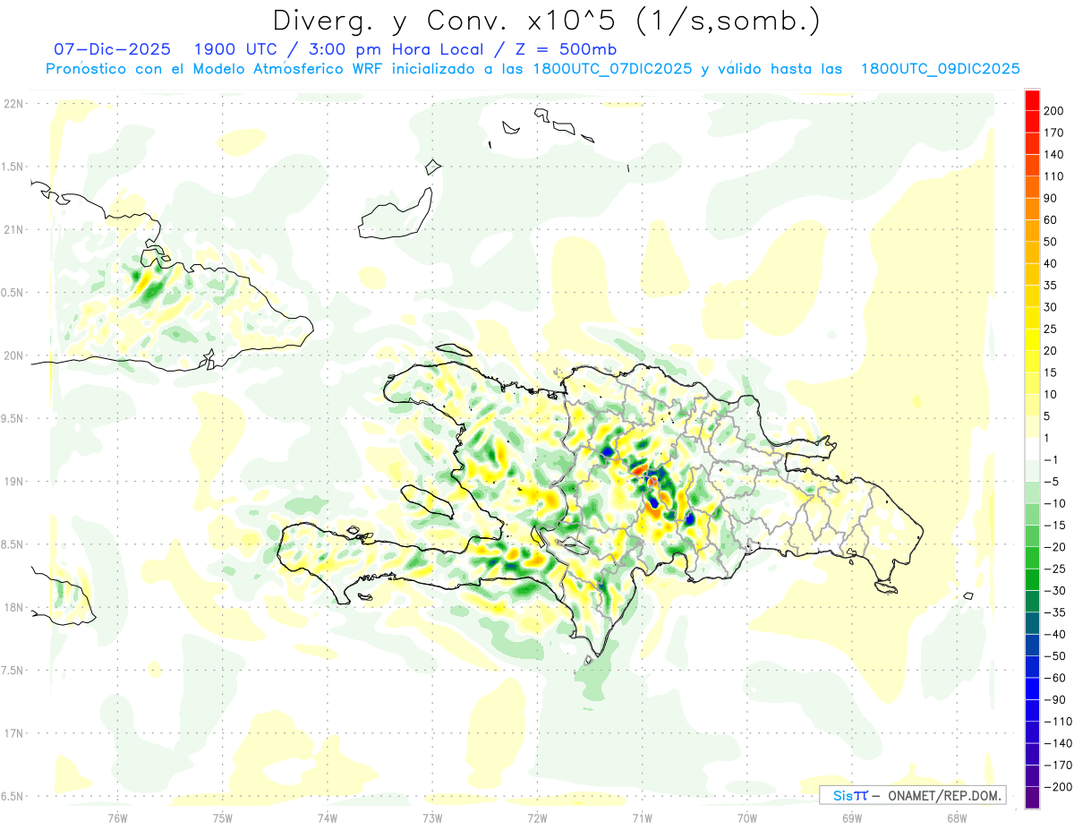The width and height of the screenshot is (1074, 830).
Task: Click the "20N" latitude label
Action: 14,355
